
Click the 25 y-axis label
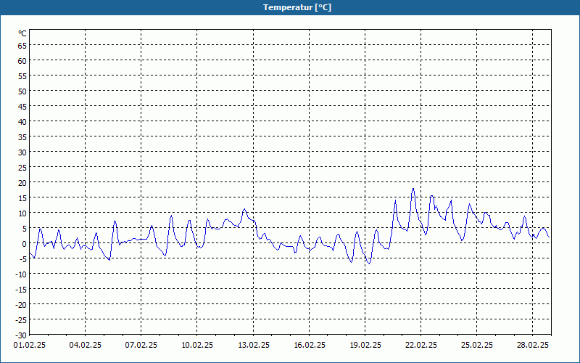coord(22,168)
